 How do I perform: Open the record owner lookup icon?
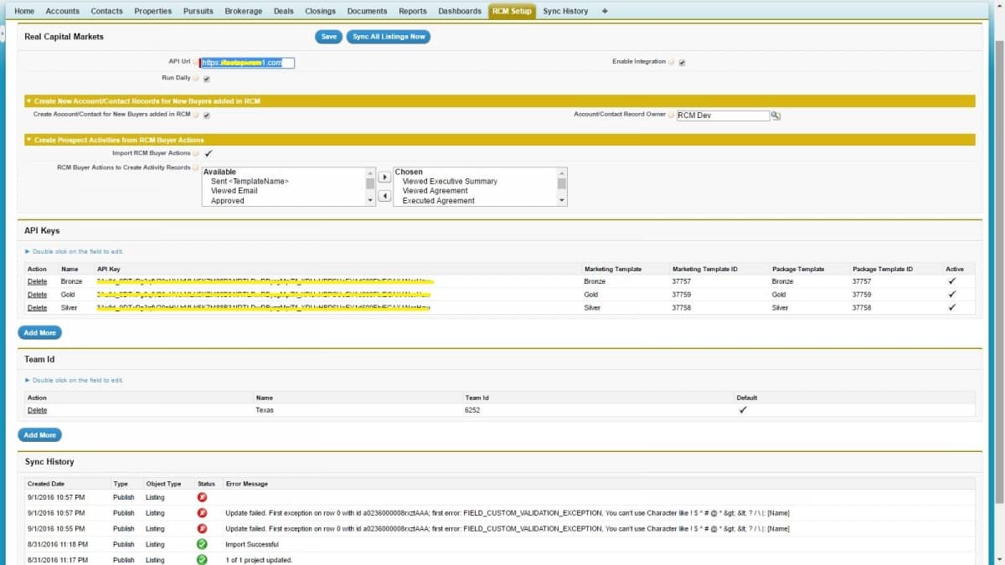tap(776, 116)
